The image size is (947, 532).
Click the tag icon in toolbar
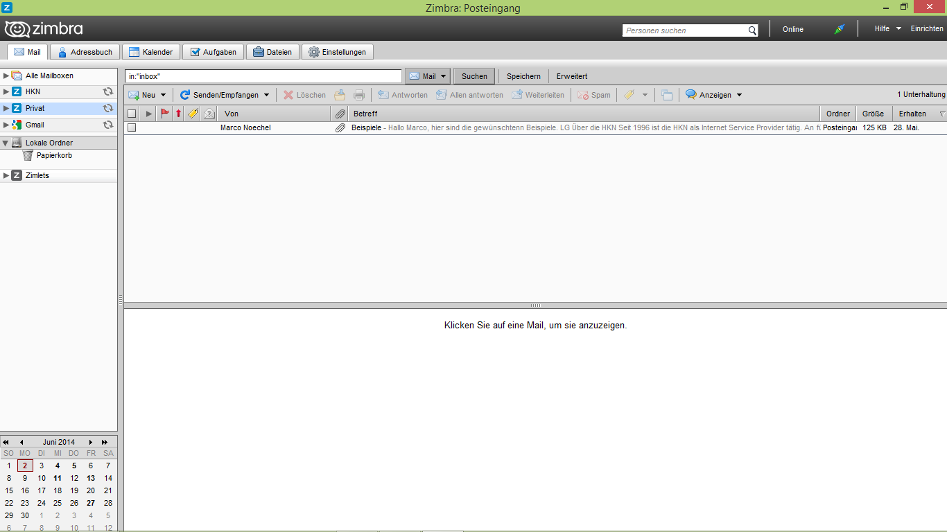pyautogui.click(x=629, y=95)
